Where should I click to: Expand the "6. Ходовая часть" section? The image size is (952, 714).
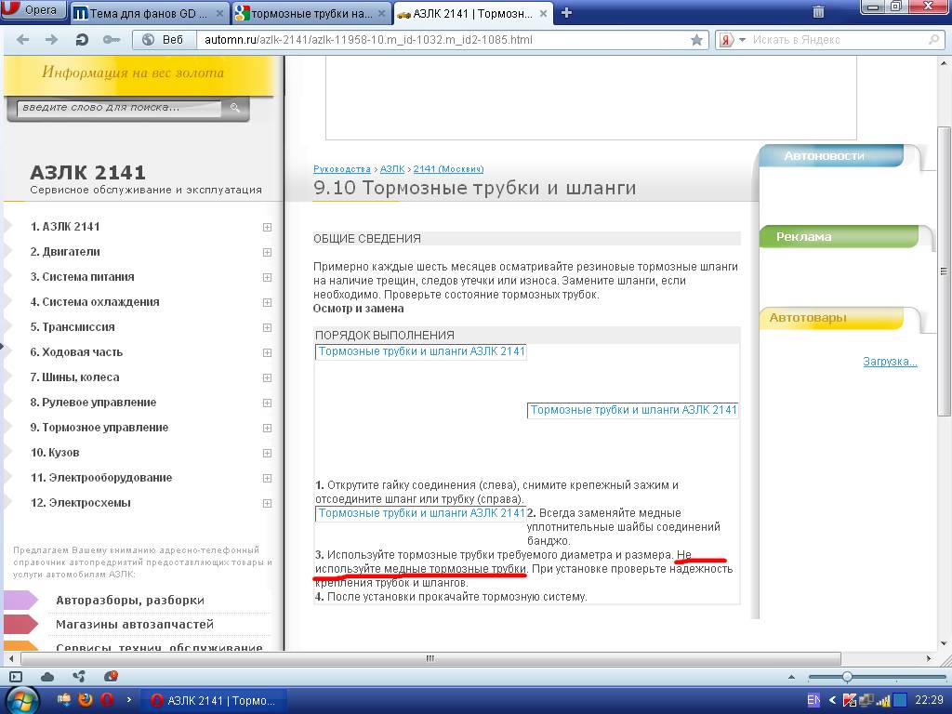[x=267, y=352]
